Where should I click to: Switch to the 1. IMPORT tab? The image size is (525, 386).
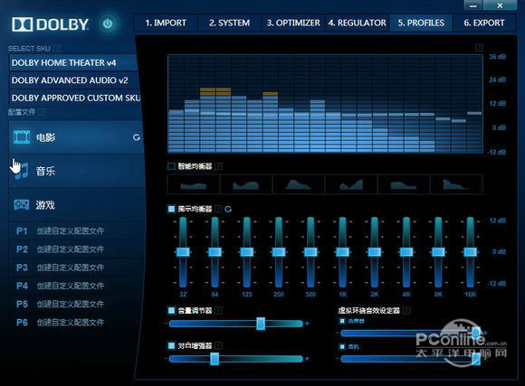(x=166, y=23)
